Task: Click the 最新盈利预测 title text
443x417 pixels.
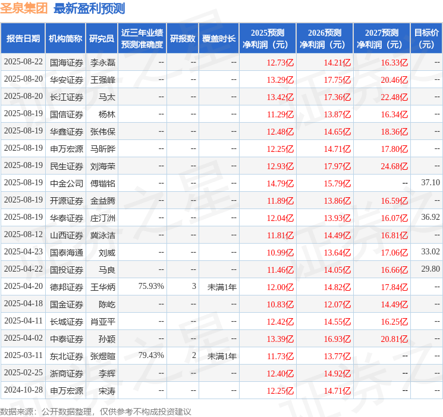Action: (89, 8)
